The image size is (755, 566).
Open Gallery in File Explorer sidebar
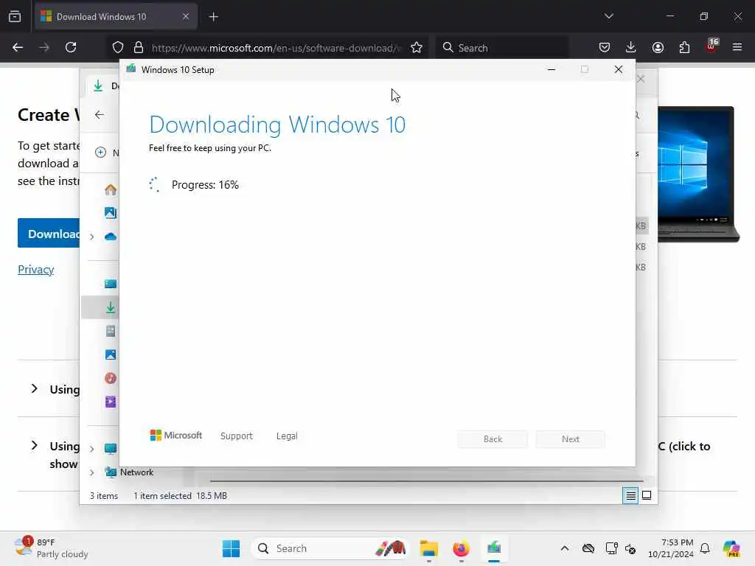coord(111,213)
